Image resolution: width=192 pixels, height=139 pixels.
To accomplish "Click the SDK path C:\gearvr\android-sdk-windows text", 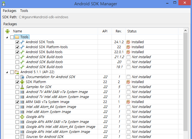I will (44, 17).
